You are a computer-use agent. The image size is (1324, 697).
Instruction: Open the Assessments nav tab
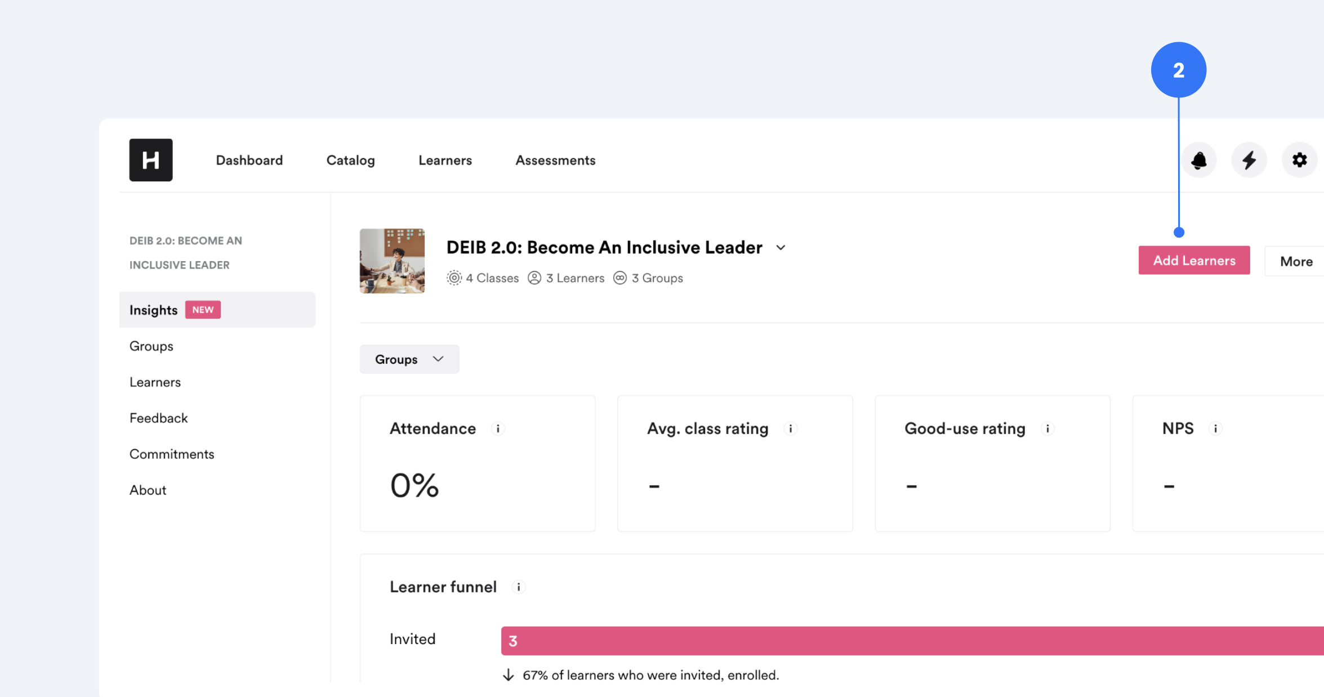tap(555, 160)
